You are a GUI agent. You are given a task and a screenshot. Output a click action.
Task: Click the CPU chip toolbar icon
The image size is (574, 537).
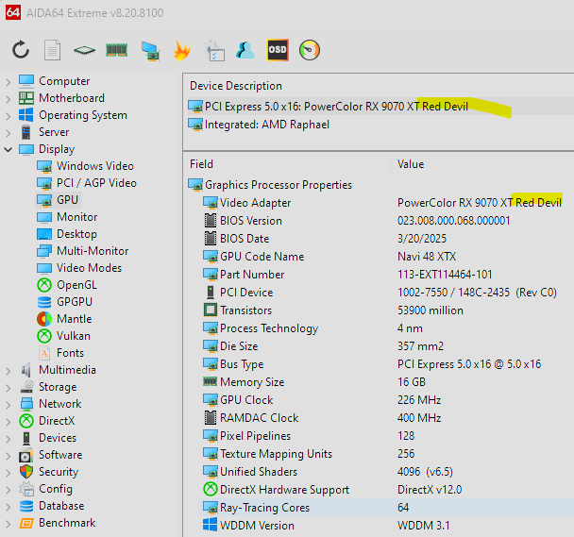85,50
